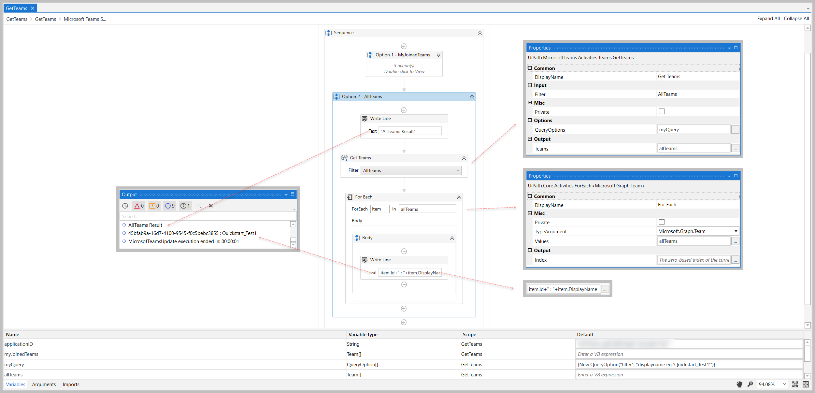815x393 pixels.
Task: Collapse Misc section in For Each properties
Action: [x=530, y=213]
